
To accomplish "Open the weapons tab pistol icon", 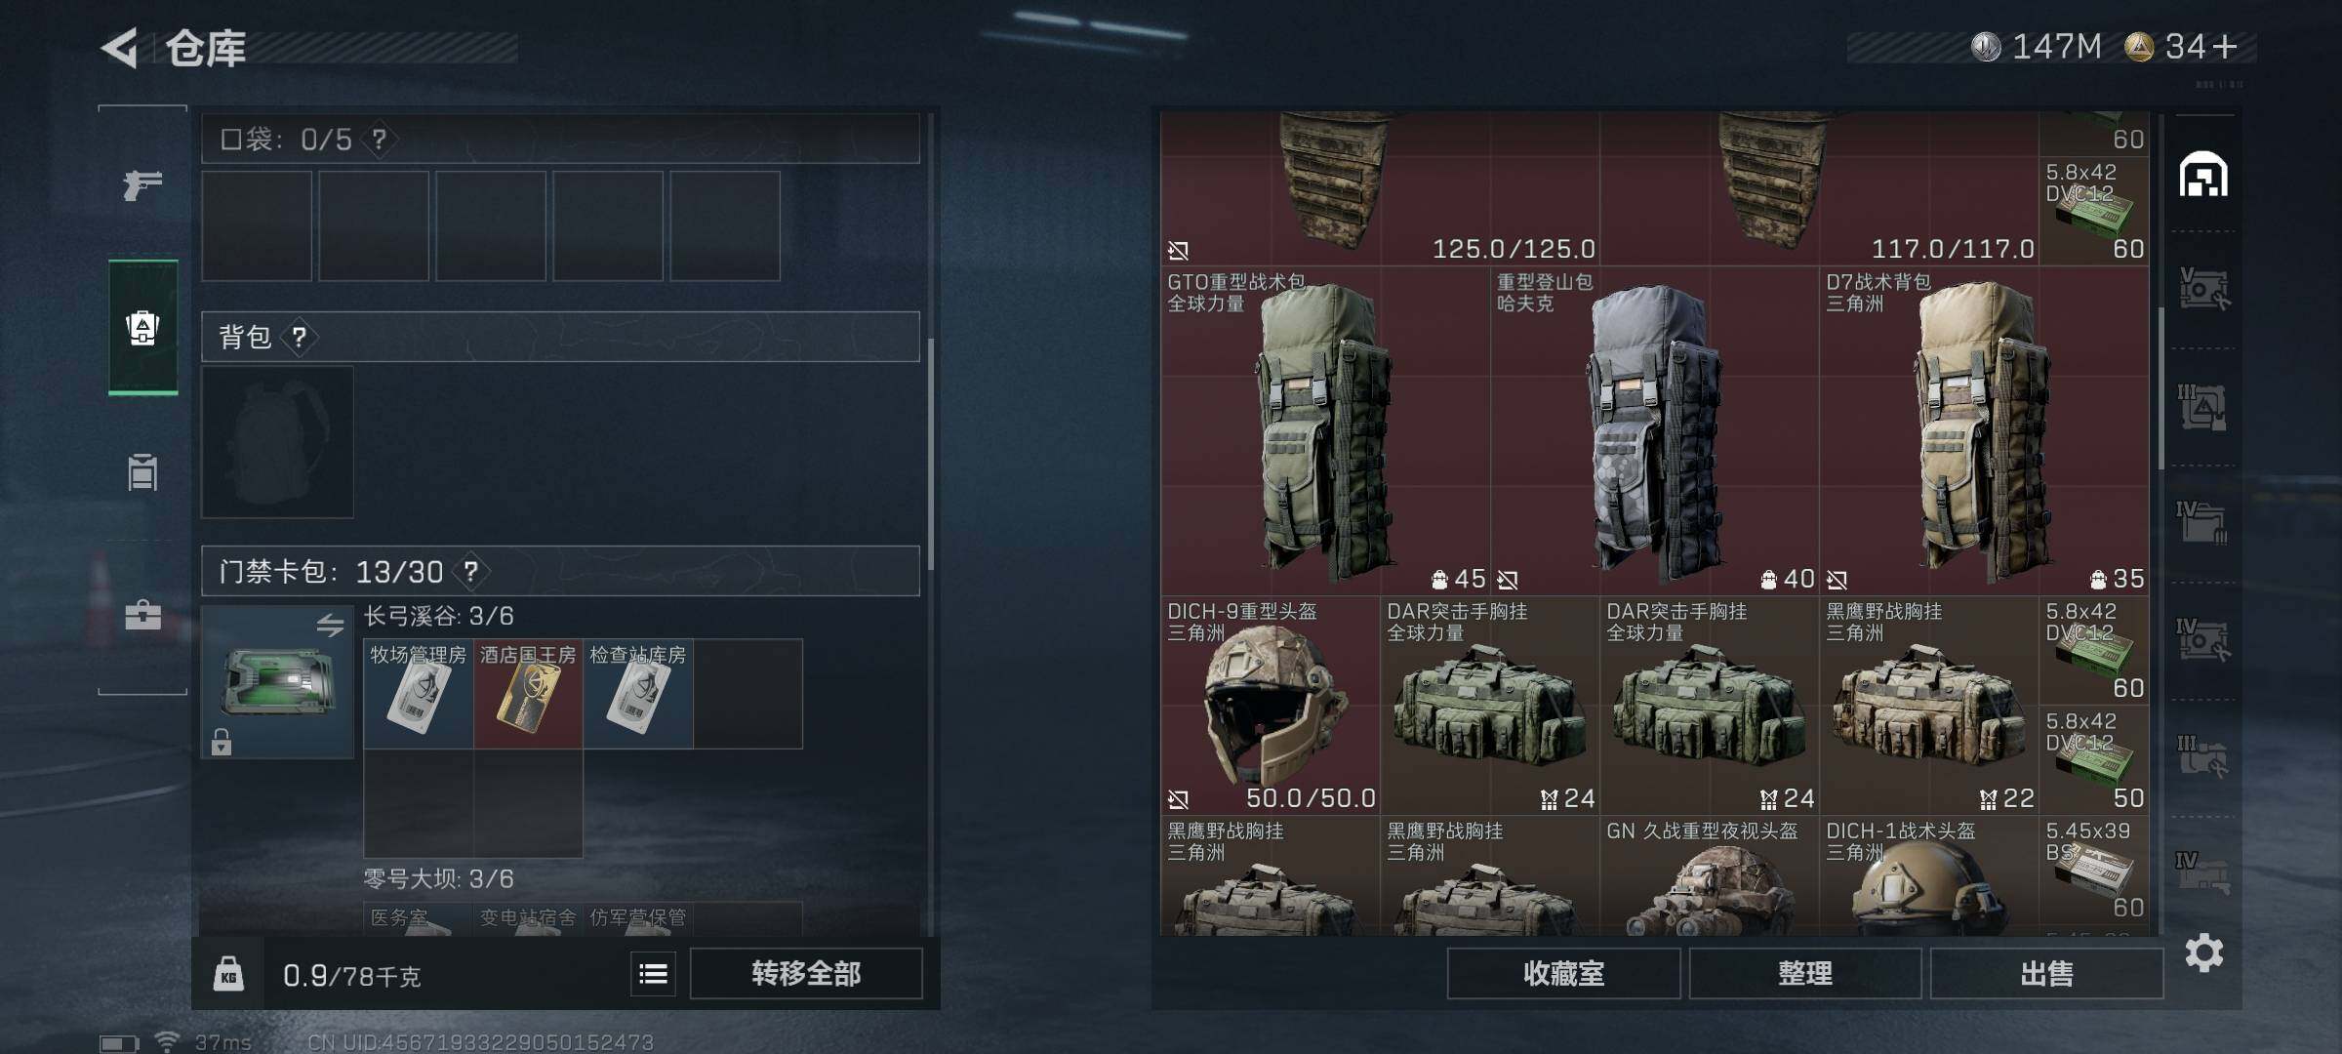I will (x=142, y=183).
